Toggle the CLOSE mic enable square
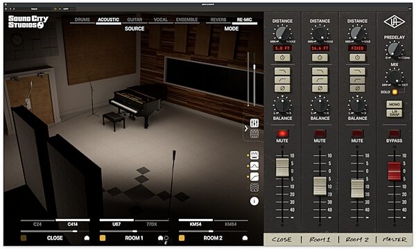Image resolution: width=416 pixels, height=250 pixels. point(24,238)
